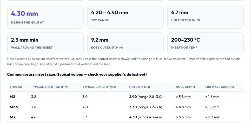Click the 6.7 mm hole depth card
Image resolution: width=251 pixels, height=123 pixels.
tap(206, 17)
